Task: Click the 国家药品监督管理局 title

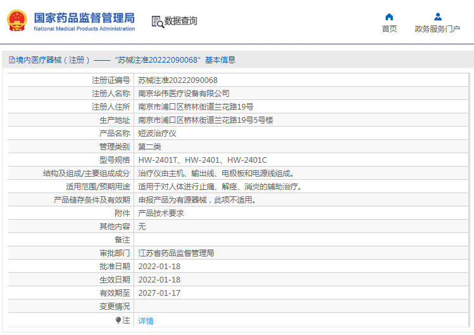Action: pos(84,18)
